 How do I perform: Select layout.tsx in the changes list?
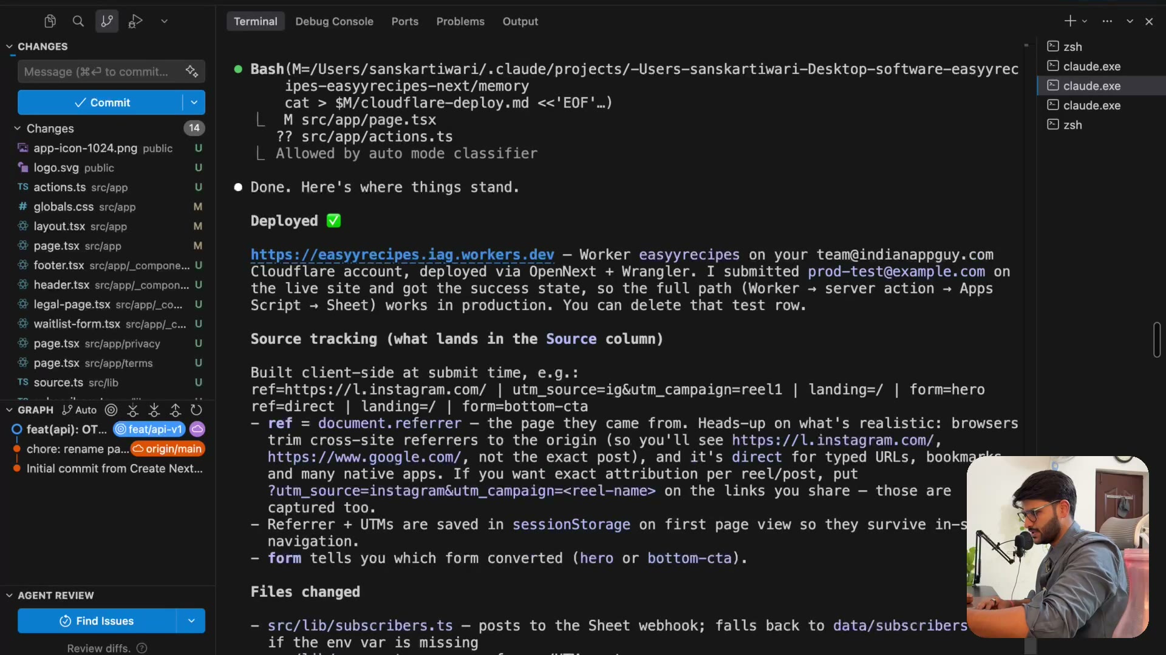(109, 226)
